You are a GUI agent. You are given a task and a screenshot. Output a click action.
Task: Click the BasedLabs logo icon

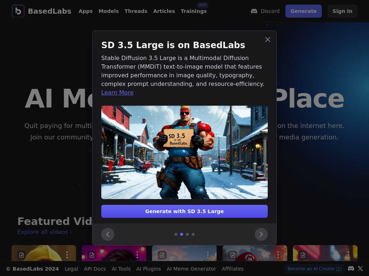(18, 11)
